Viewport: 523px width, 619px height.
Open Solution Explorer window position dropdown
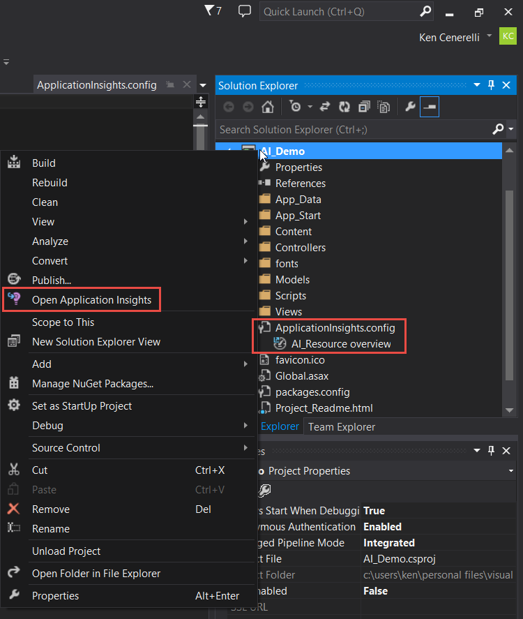click(477, 85)
